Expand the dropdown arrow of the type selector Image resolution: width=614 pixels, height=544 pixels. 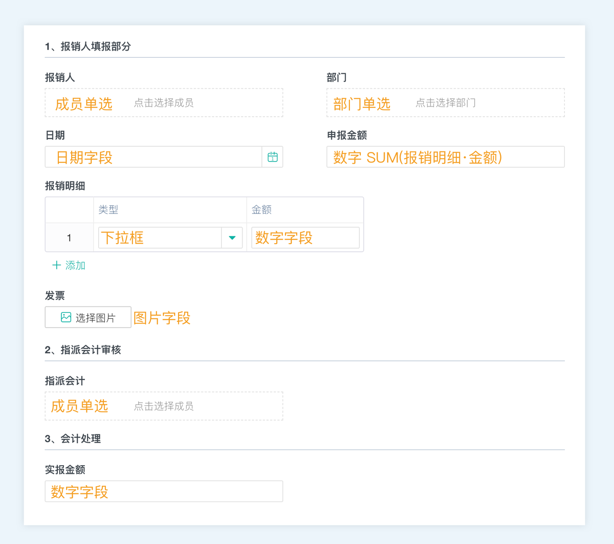point(231,237)
